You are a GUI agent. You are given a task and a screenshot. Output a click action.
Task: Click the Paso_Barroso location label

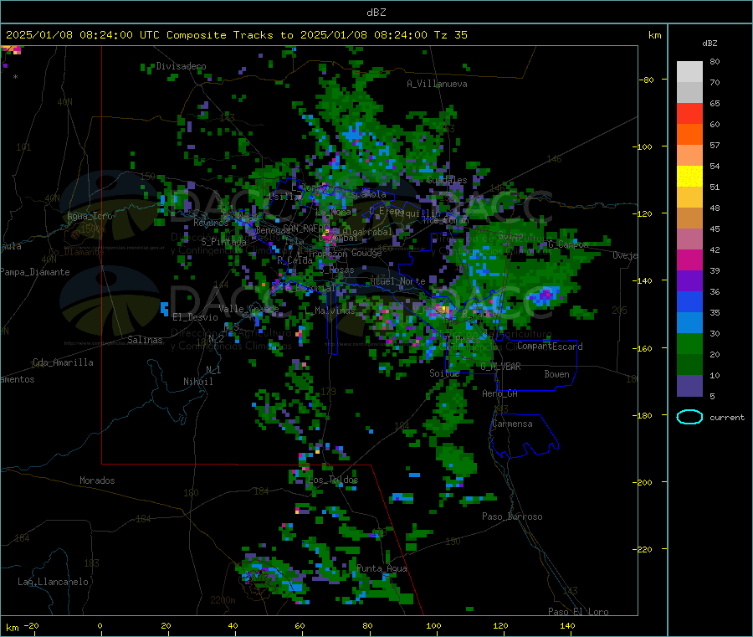pyautogui.click(x=512, y=516)
